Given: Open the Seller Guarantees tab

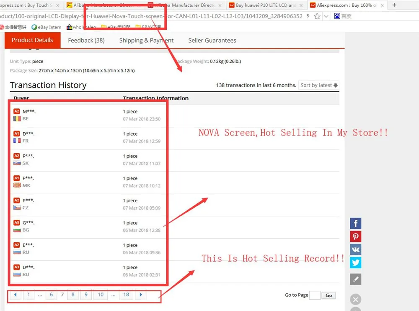Looking at the screenshot, I should pyautogui.click(x=212, y=40).
